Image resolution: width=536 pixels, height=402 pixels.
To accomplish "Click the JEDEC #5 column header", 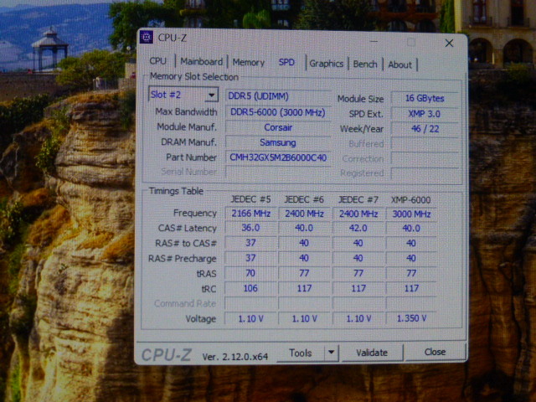I will tap(250, 199).
